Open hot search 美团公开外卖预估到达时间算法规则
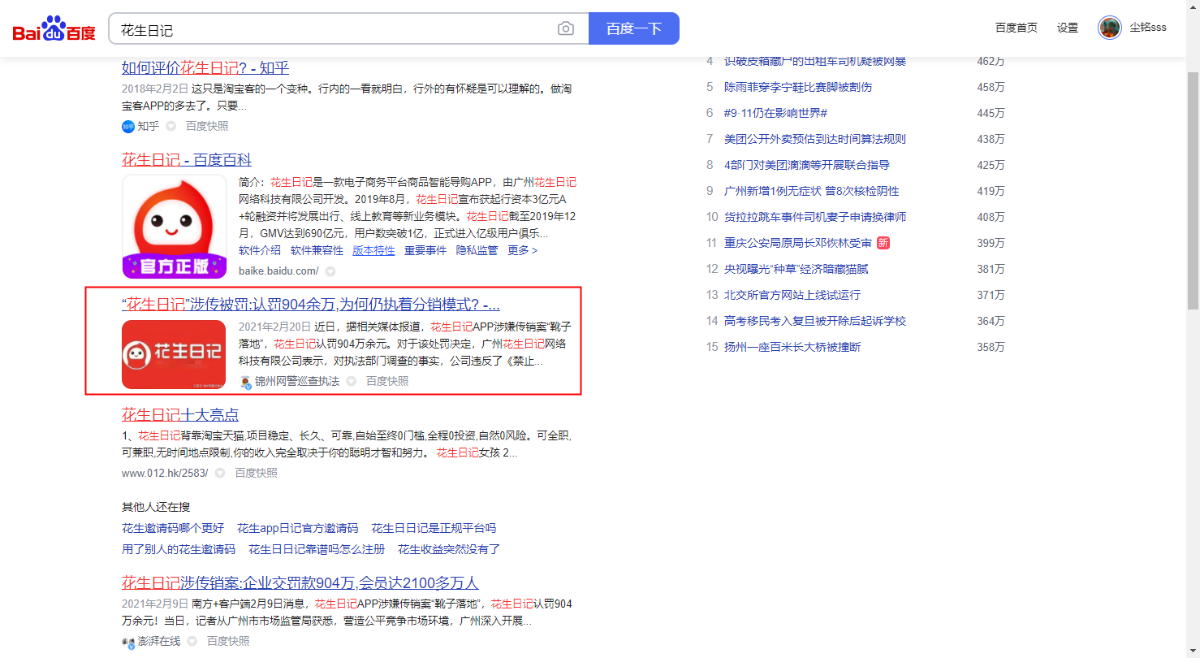1200x658 pixels. click(x=815, y=139)
